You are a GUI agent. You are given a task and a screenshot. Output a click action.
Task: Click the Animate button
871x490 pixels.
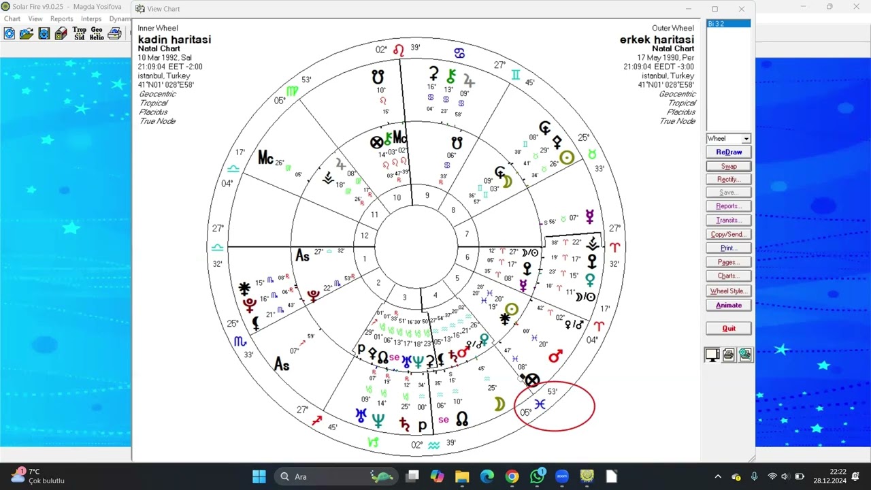729,305
